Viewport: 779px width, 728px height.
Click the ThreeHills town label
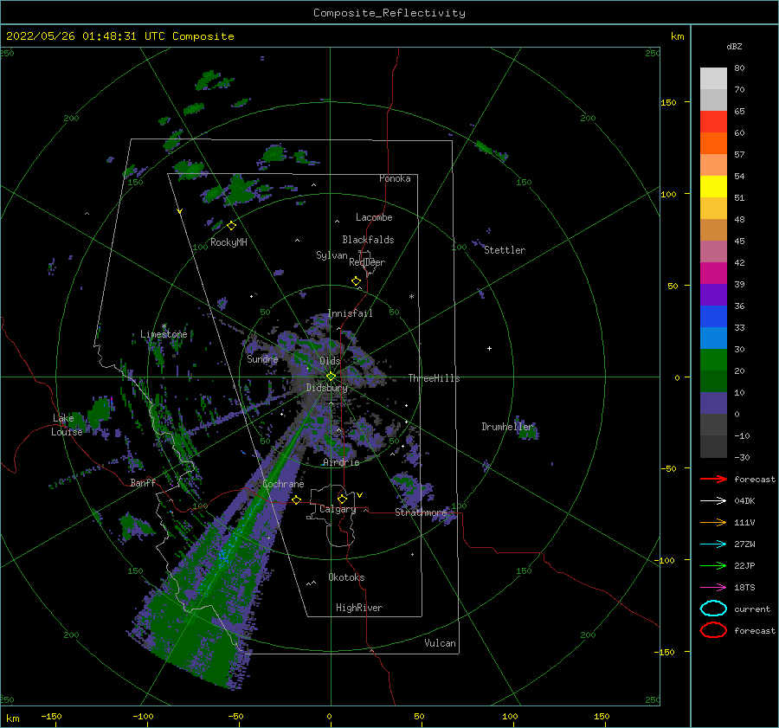click(x=434, y=378)
